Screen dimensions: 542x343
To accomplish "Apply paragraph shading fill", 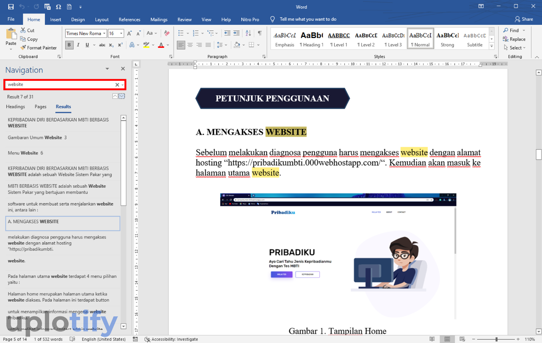I will tap(236, 45).
